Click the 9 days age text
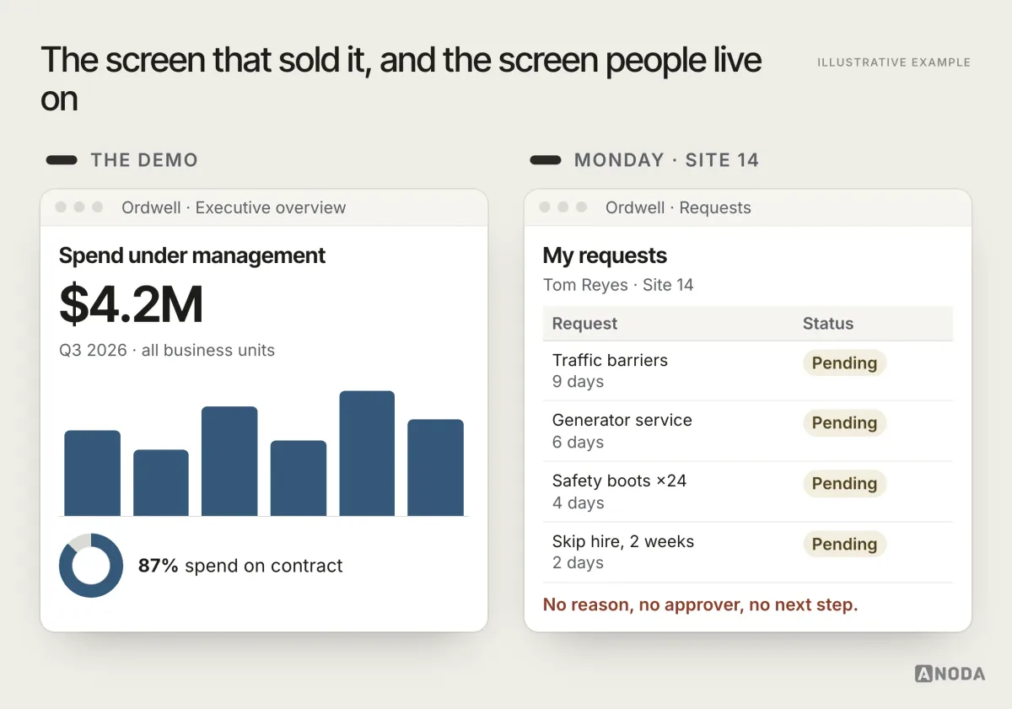This screenshot has height=709, width=1012. 578,382
